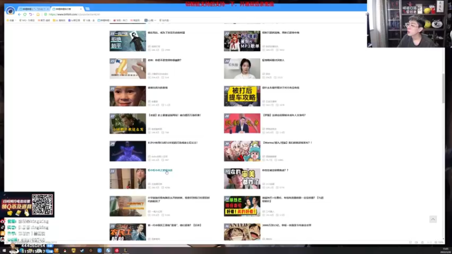The image size is (452, 254).
Task: Open rank 34 thumbnail 好看!真的好看!
Action: tap(242, 206)
